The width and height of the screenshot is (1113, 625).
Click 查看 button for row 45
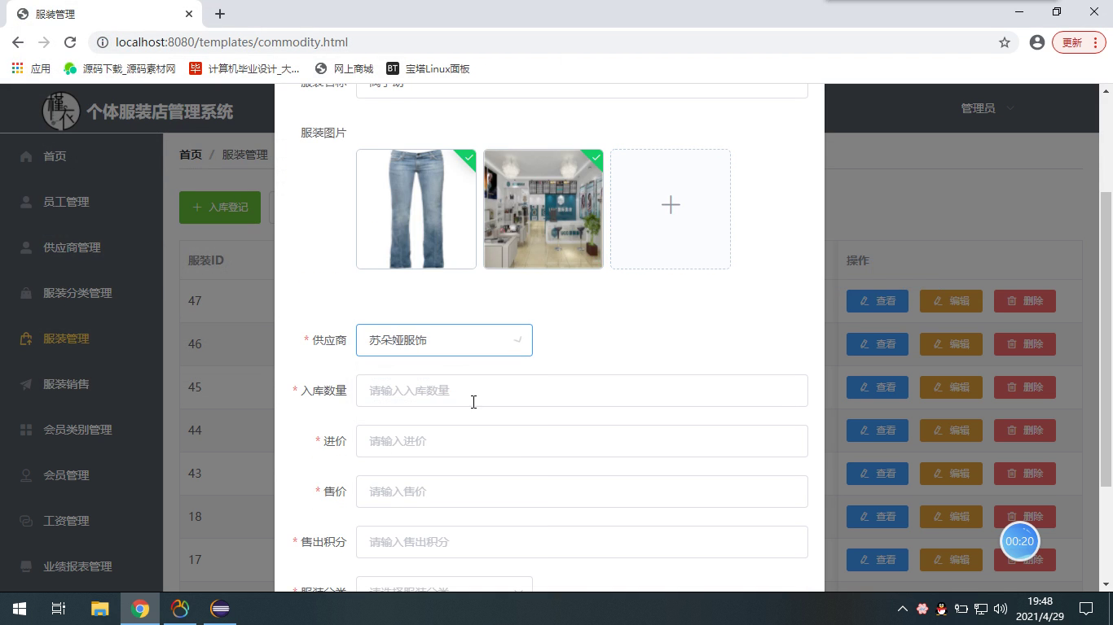(x=878, y=387)
